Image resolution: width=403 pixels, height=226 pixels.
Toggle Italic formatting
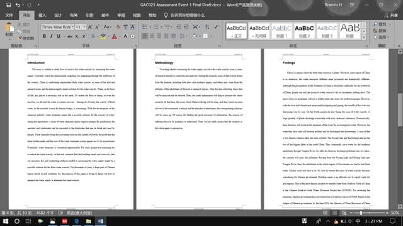(x=51, y=36)
